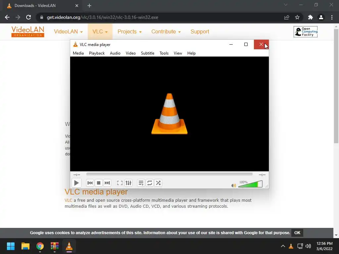Open File Explorer from taskbar
339x254 pixels.
click(25, 246)
